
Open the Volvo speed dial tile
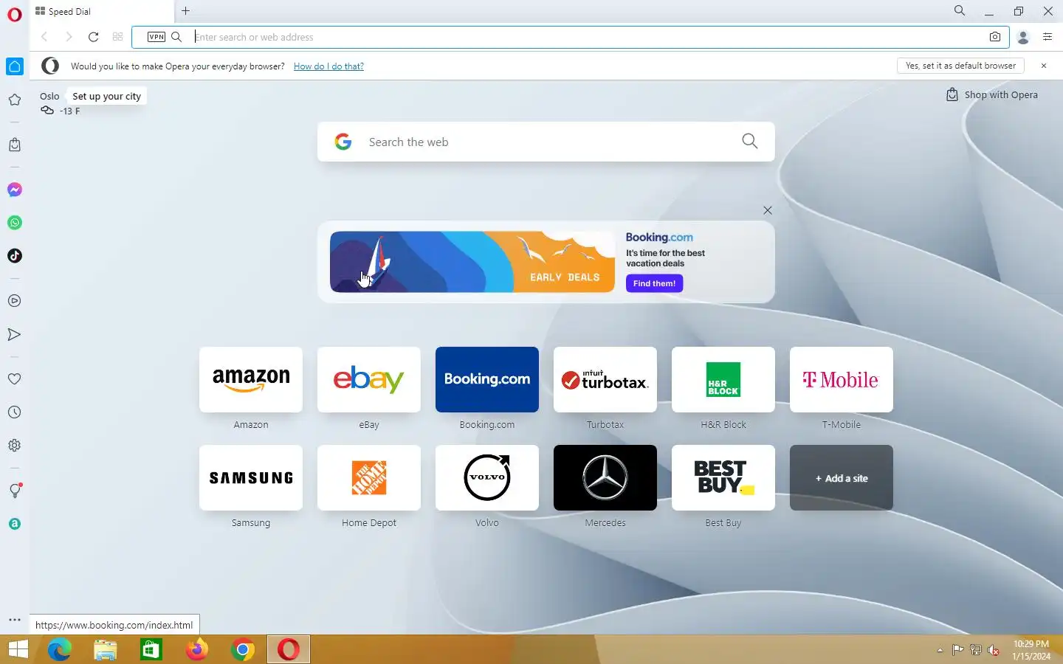[x=487, y=477]
